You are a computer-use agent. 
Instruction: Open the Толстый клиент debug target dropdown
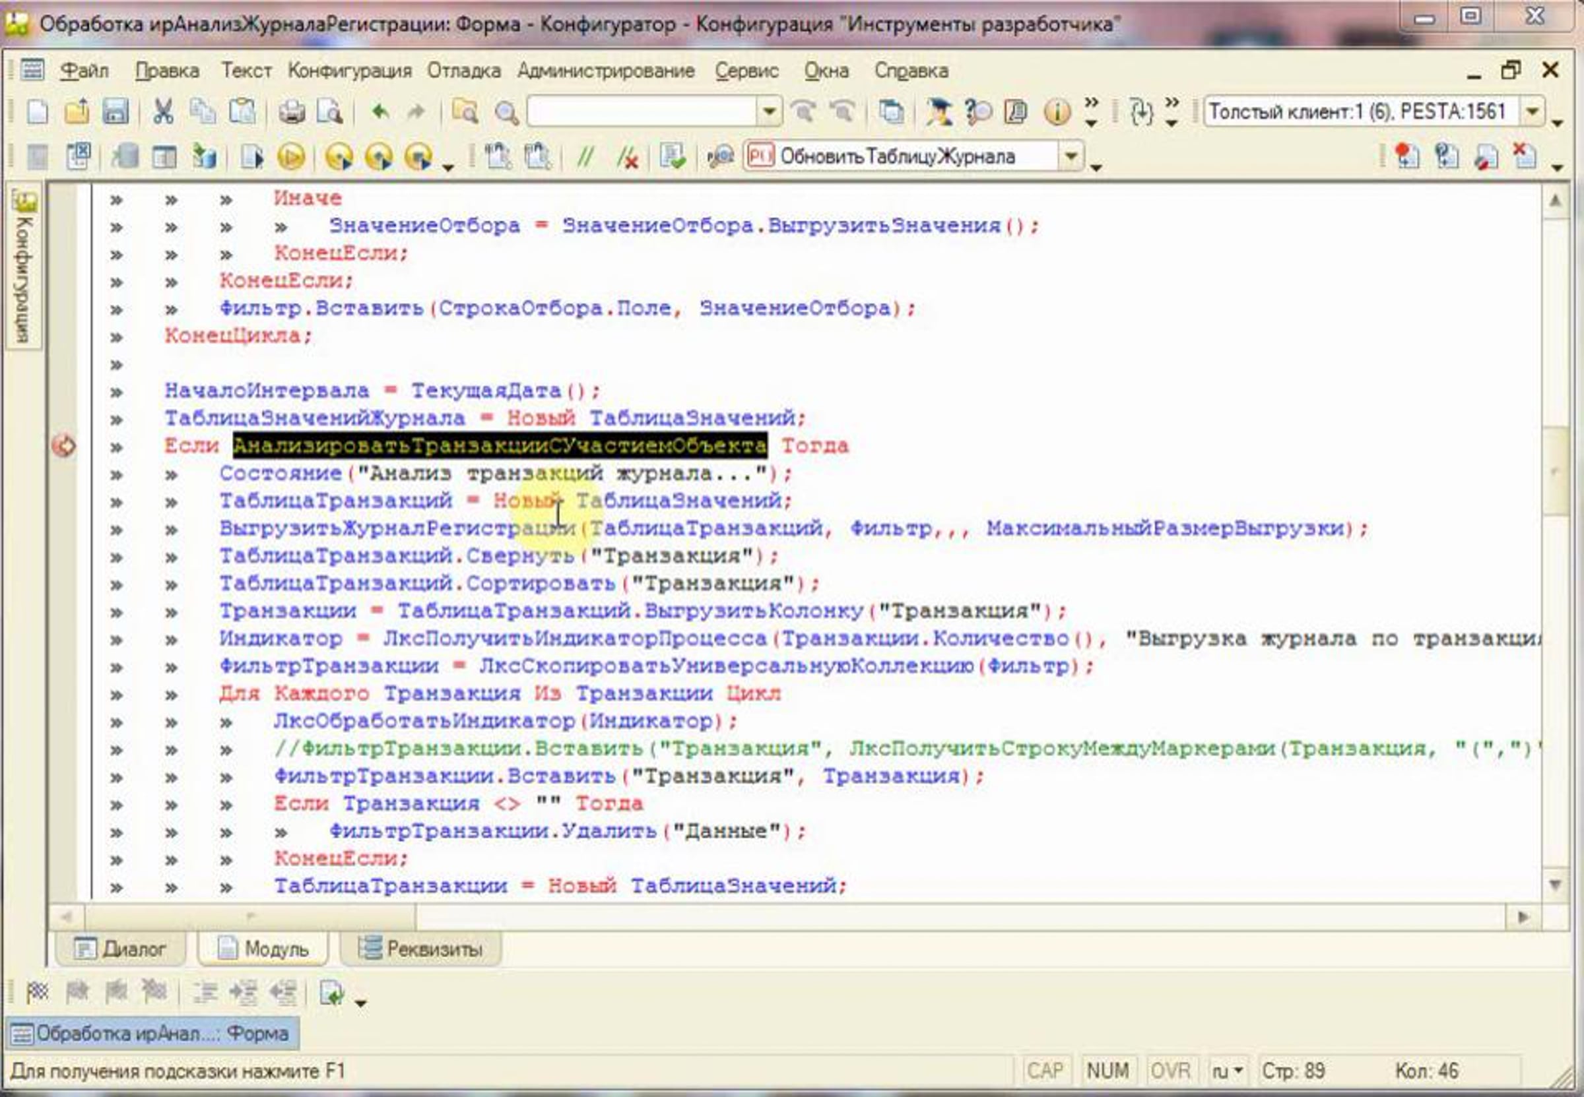click(x=1533, y=111)
